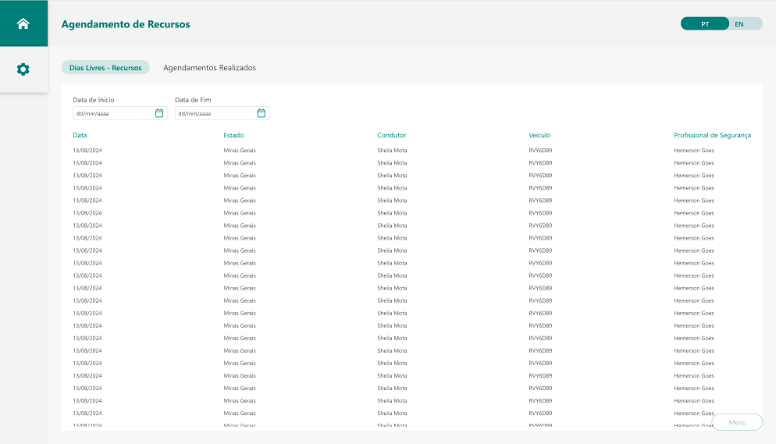
Task: Open Agendamentos Realizados tab
Action: (x=210, y=68)
